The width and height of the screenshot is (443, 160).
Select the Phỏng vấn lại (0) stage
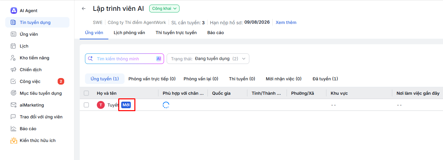201,79
